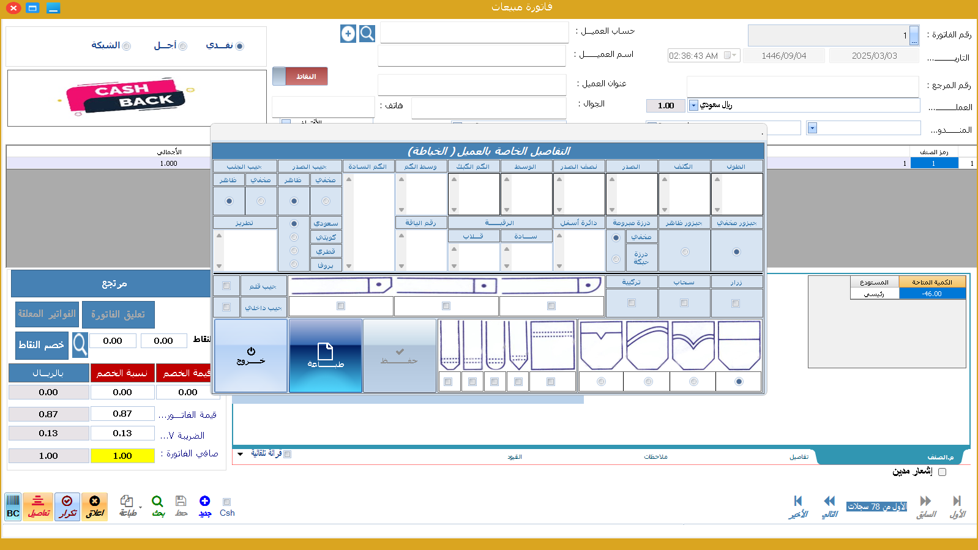978x550 pixels.
Task: Select the آجل credit payment option
Action: click(182, 46)
